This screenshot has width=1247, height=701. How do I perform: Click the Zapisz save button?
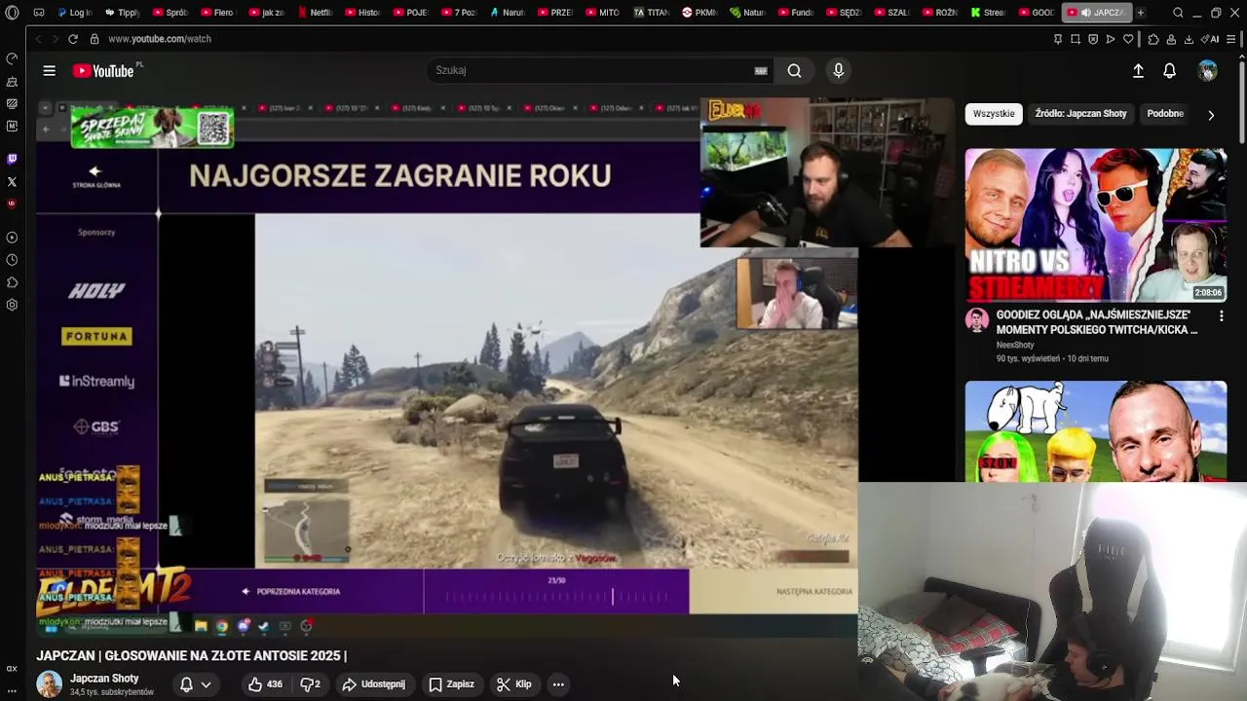pos(451,684)
